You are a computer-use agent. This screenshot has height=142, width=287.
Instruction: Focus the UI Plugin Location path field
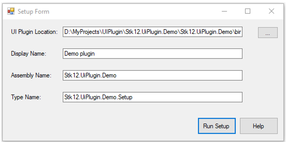[153, 32]
